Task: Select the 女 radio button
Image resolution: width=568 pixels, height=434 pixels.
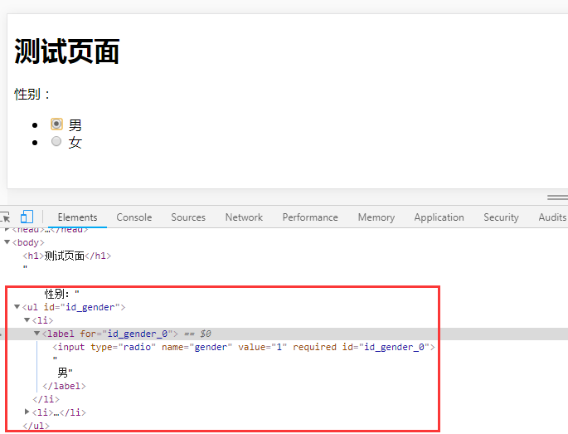Action: (x=56, y=141)
